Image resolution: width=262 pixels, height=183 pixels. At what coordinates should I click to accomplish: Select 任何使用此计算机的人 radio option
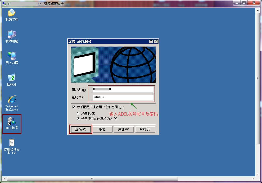pos(78,119)
